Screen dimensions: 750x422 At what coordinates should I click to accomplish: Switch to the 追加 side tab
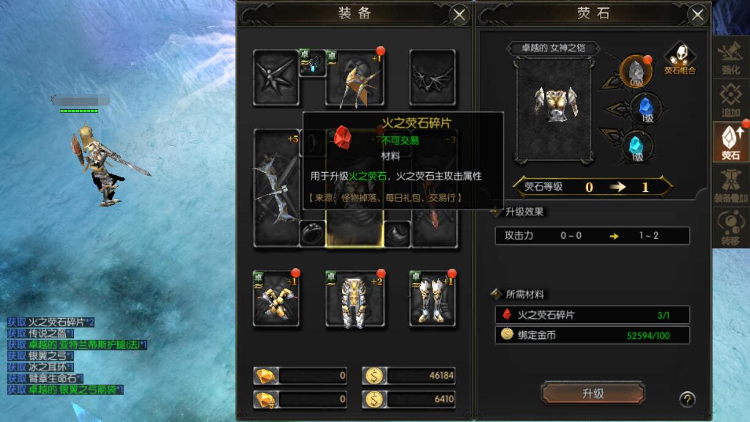pos(731,100)
